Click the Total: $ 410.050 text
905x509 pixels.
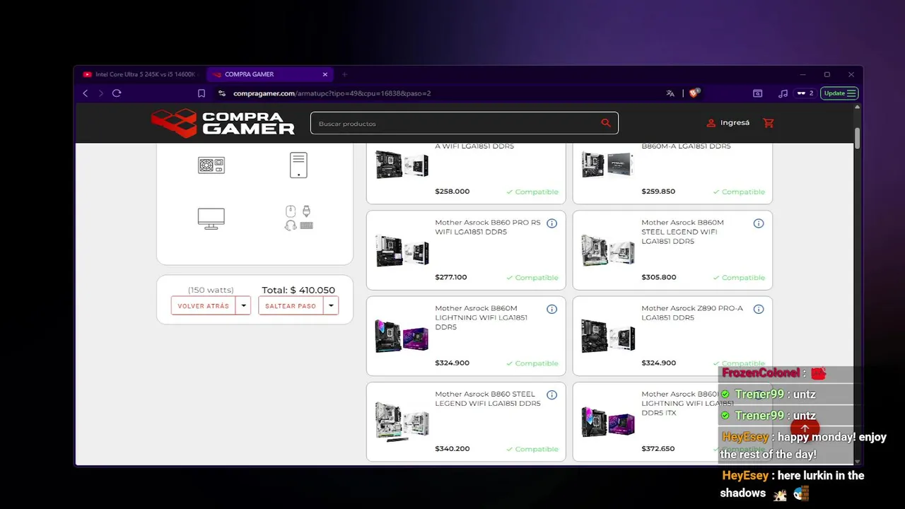coord(298,290)
